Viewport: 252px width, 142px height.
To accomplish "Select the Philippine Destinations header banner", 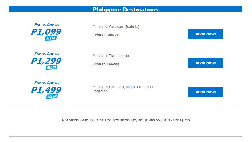I will [x=125, y=9].
